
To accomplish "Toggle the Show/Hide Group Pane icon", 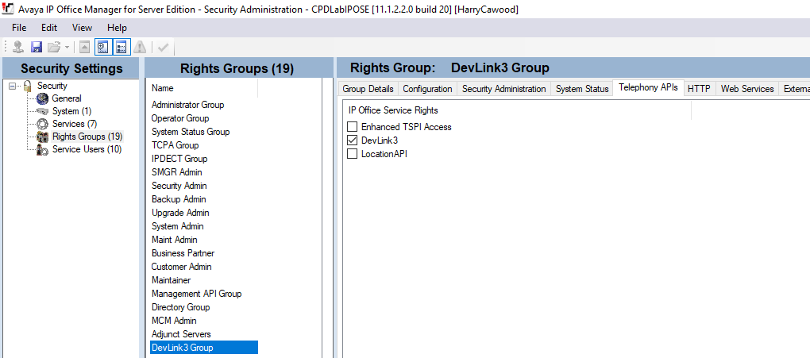I will click(121, 48).
